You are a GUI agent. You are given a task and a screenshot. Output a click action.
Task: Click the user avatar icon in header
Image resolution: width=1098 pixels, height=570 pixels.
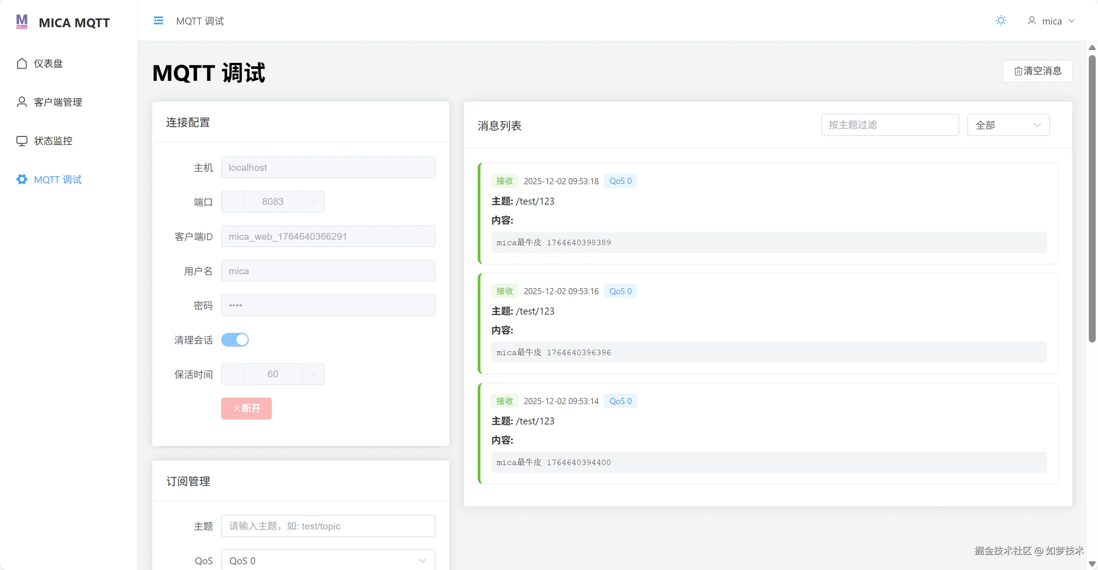point(1032,21)
